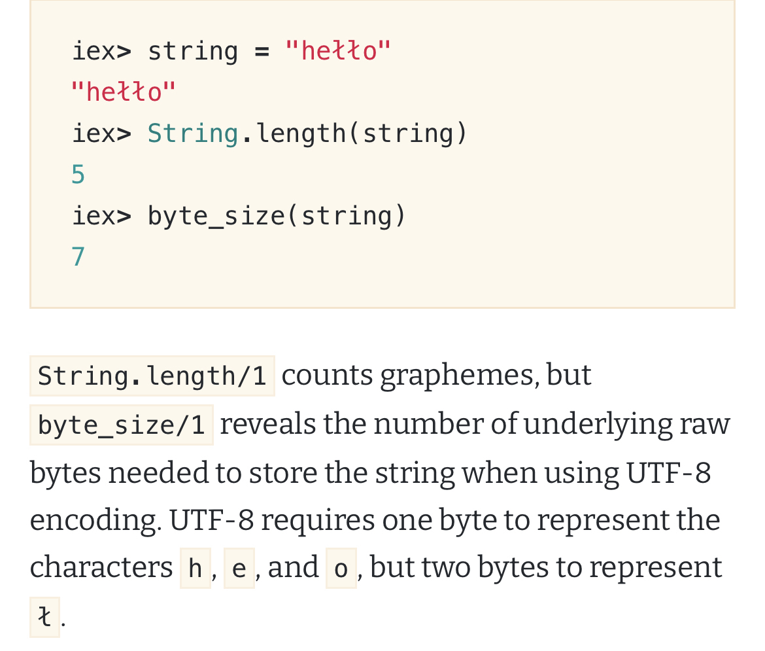Click the inline code letter h
The height and width of the screenshot is (651, 765).
[195, 569]
